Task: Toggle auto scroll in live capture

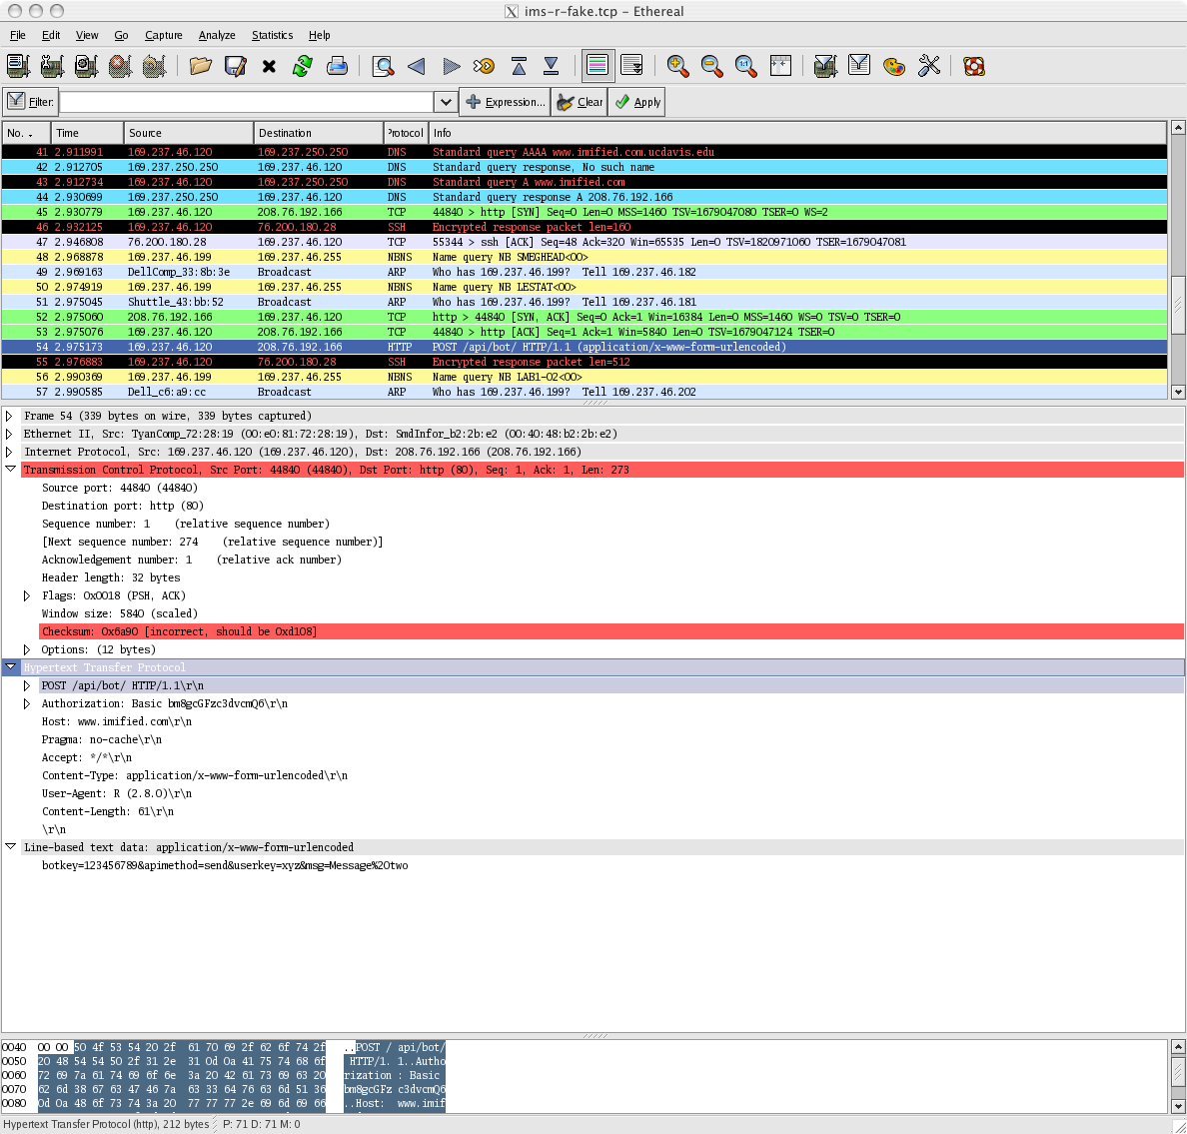Action: [x=631, y=67]
